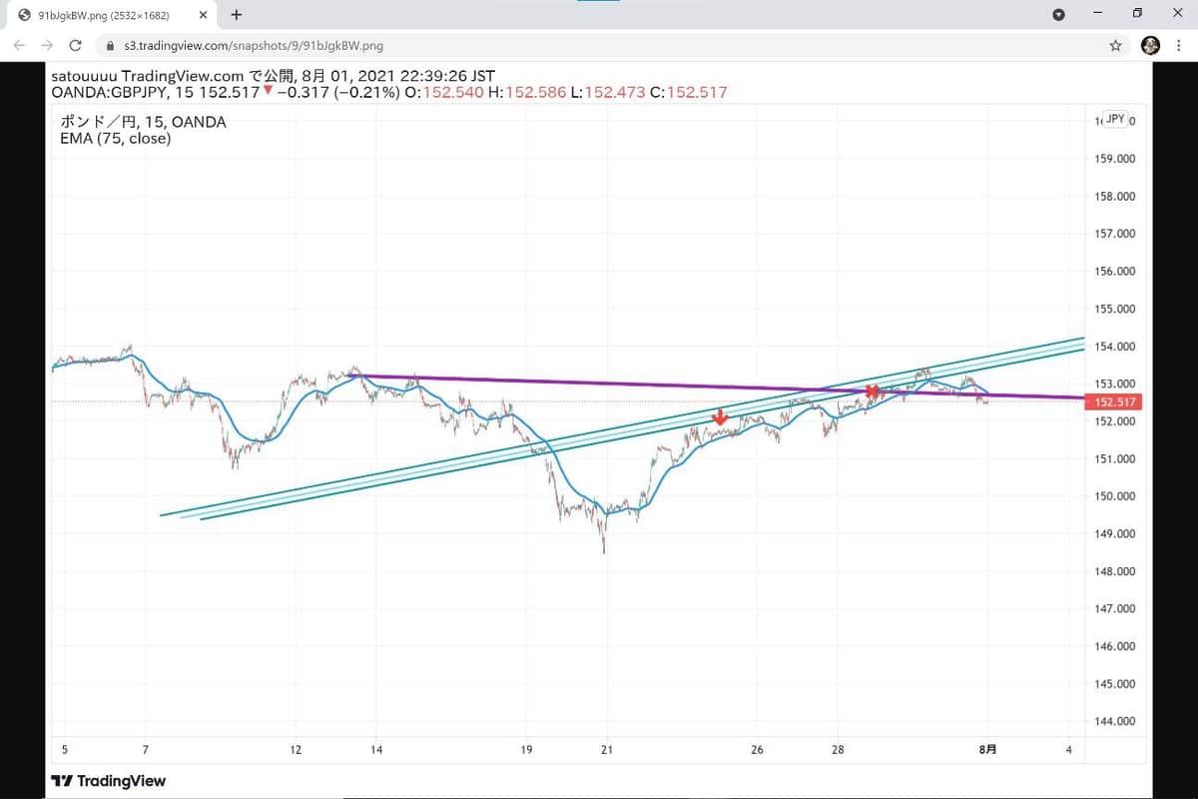The width and height of the screenshot is (1198, 799).
Task: Open a new browser tab
Action: pyautogui.click(x=237, y=15)
